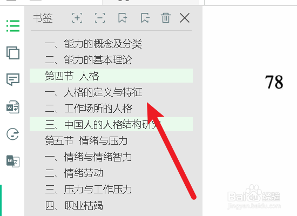The width and height of the screenshot is (297, 216).
Task: Close the 书签 panel
Action: (x=185, y=18)
